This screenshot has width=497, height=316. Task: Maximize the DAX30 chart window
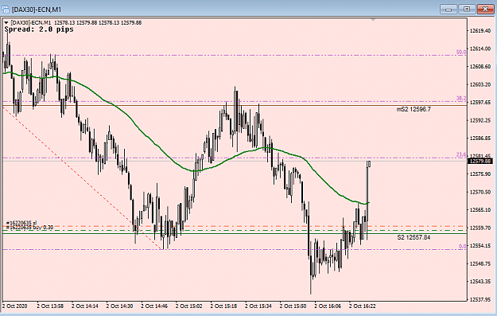pyautogui.click(x=467, y=10)
